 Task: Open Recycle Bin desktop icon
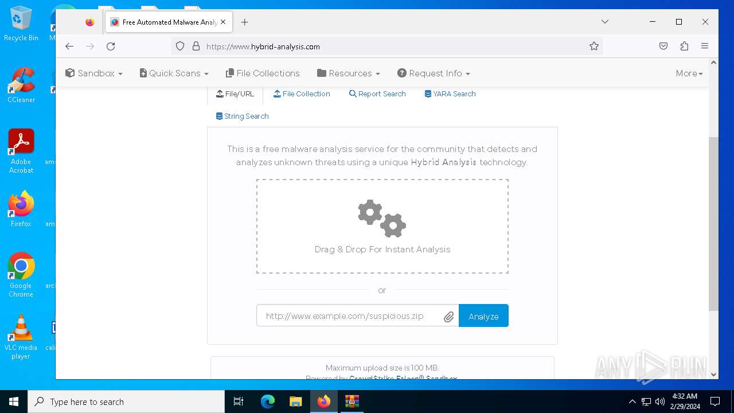point(21,24)
